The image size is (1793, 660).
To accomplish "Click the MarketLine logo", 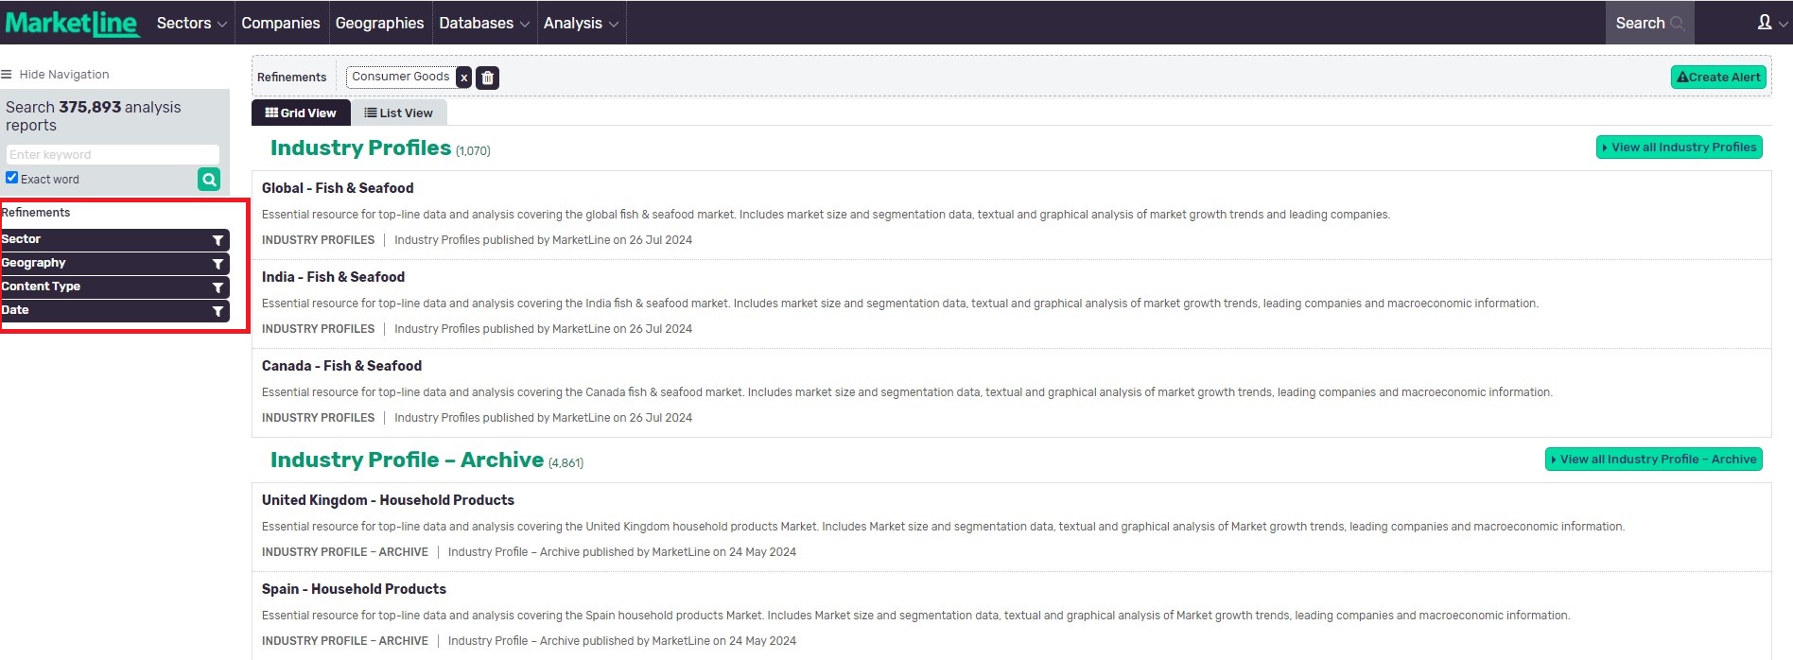I will [x=73, y=23].
